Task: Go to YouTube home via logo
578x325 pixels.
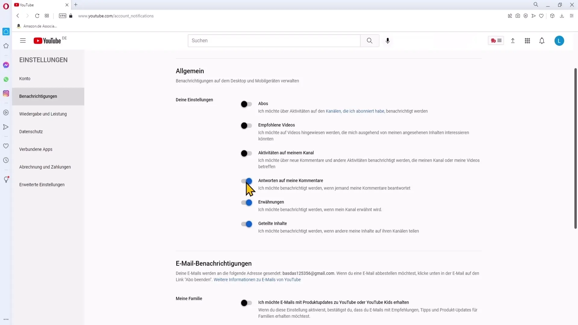Action: [x=47, y=41]
